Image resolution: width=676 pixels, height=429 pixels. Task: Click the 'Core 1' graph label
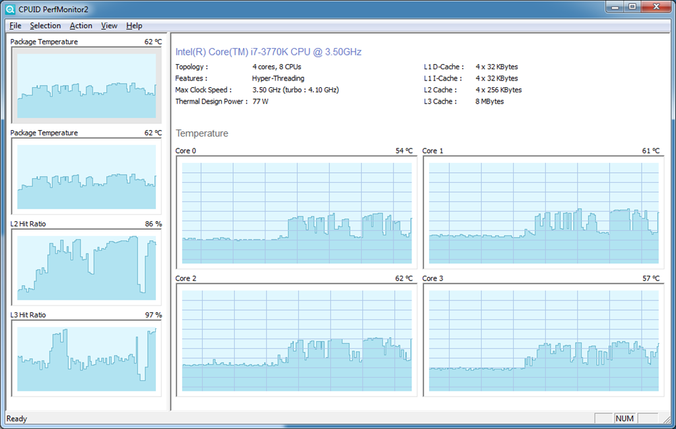[x=432, y=151]
